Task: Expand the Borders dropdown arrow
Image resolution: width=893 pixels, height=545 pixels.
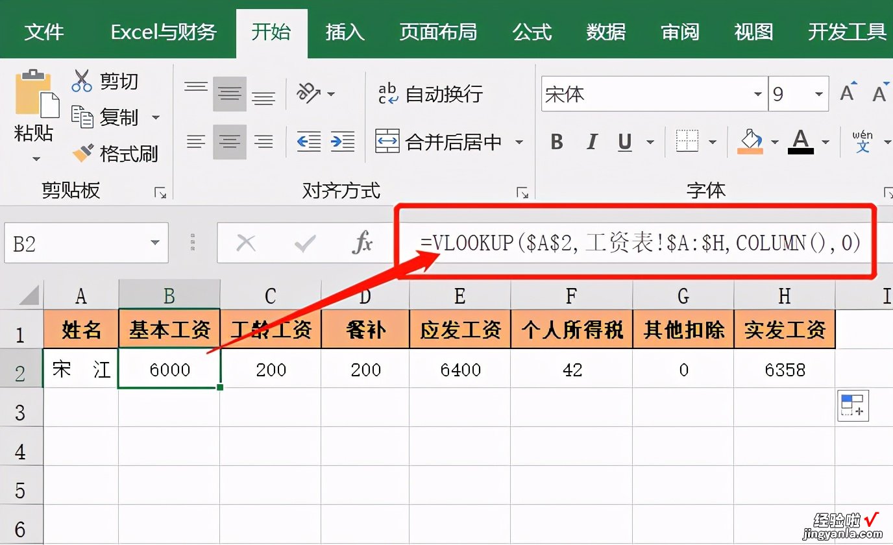Action: pyautogui.click(x=712, y=142)
